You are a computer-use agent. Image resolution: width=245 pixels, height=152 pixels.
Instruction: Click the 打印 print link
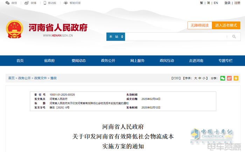(x=176, y=78)
